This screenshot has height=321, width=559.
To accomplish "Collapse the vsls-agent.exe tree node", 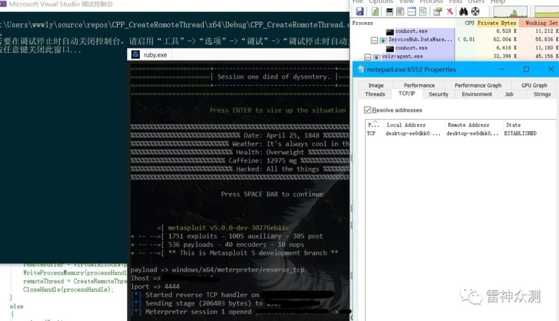I will tap(367, 57).
